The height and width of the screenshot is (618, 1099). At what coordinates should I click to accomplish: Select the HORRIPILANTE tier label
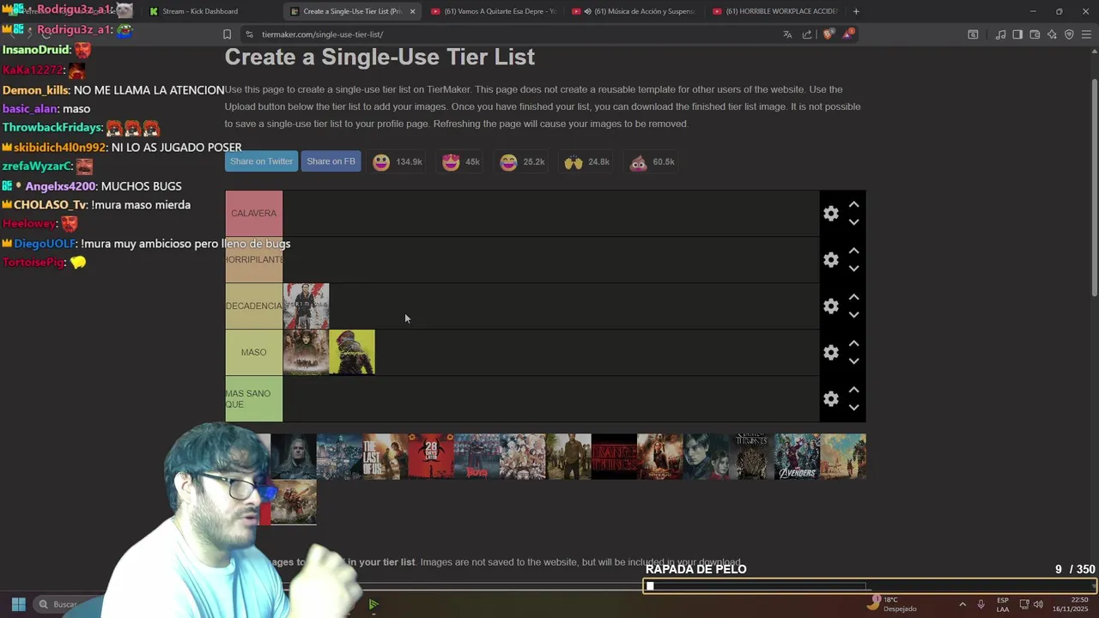pyautogui.click(x=253, y=259)
